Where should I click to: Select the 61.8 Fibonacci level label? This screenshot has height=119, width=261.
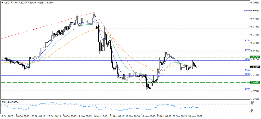(x=247, y=41)
